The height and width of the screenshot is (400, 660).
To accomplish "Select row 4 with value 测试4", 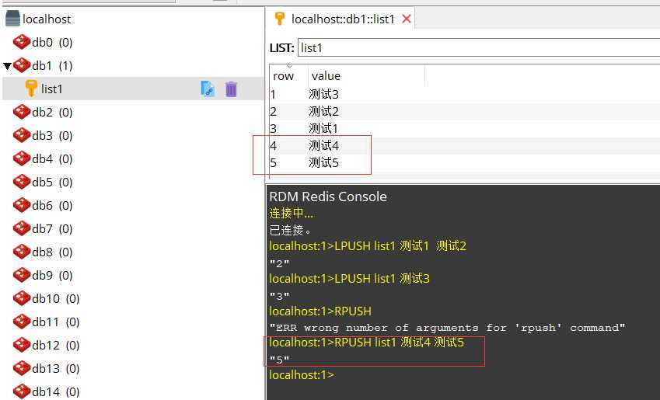I will 323,145.
